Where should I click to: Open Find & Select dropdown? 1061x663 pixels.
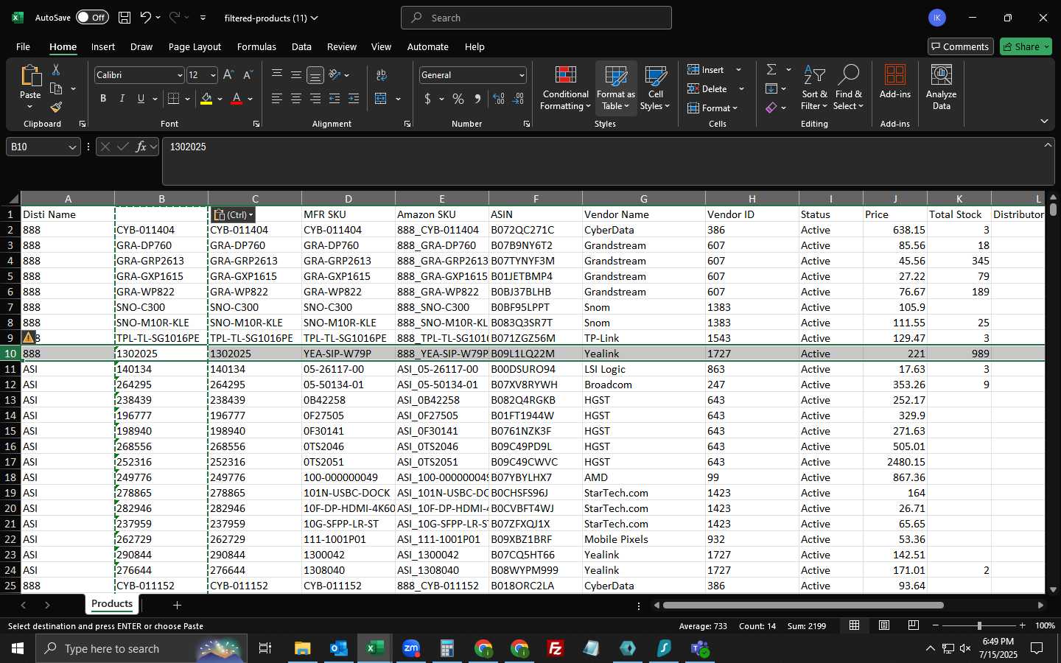(x=848, y=87)
